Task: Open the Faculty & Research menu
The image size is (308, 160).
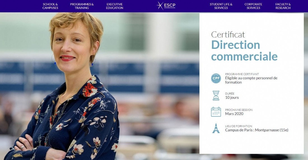Action: [x=283, y=6]
